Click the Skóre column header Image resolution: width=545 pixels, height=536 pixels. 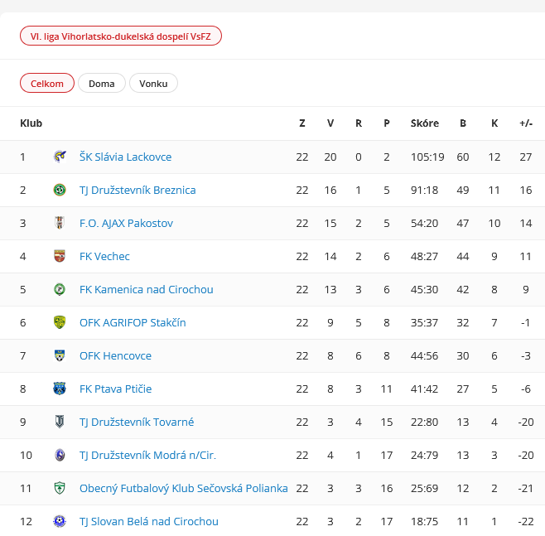tap(425, 123)
